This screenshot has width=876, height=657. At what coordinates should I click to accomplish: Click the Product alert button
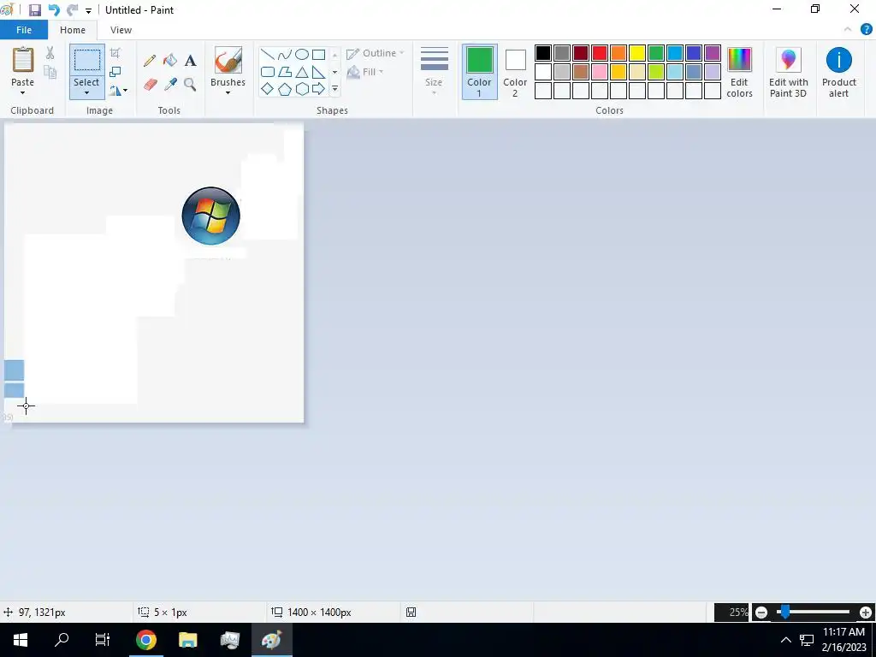click(x=838, y=72)
